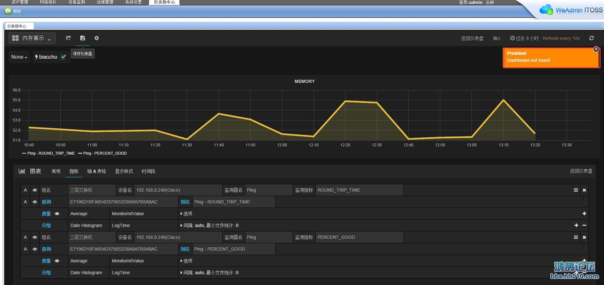Image resolution: width=604 pixels, height=285 pixels.
Task: Switch to the 显示样式 tab
Action: [x=124, y=171]
